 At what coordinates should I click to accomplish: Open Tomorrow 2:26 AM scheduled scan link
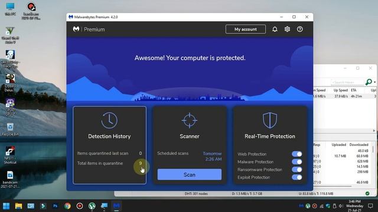212,156
